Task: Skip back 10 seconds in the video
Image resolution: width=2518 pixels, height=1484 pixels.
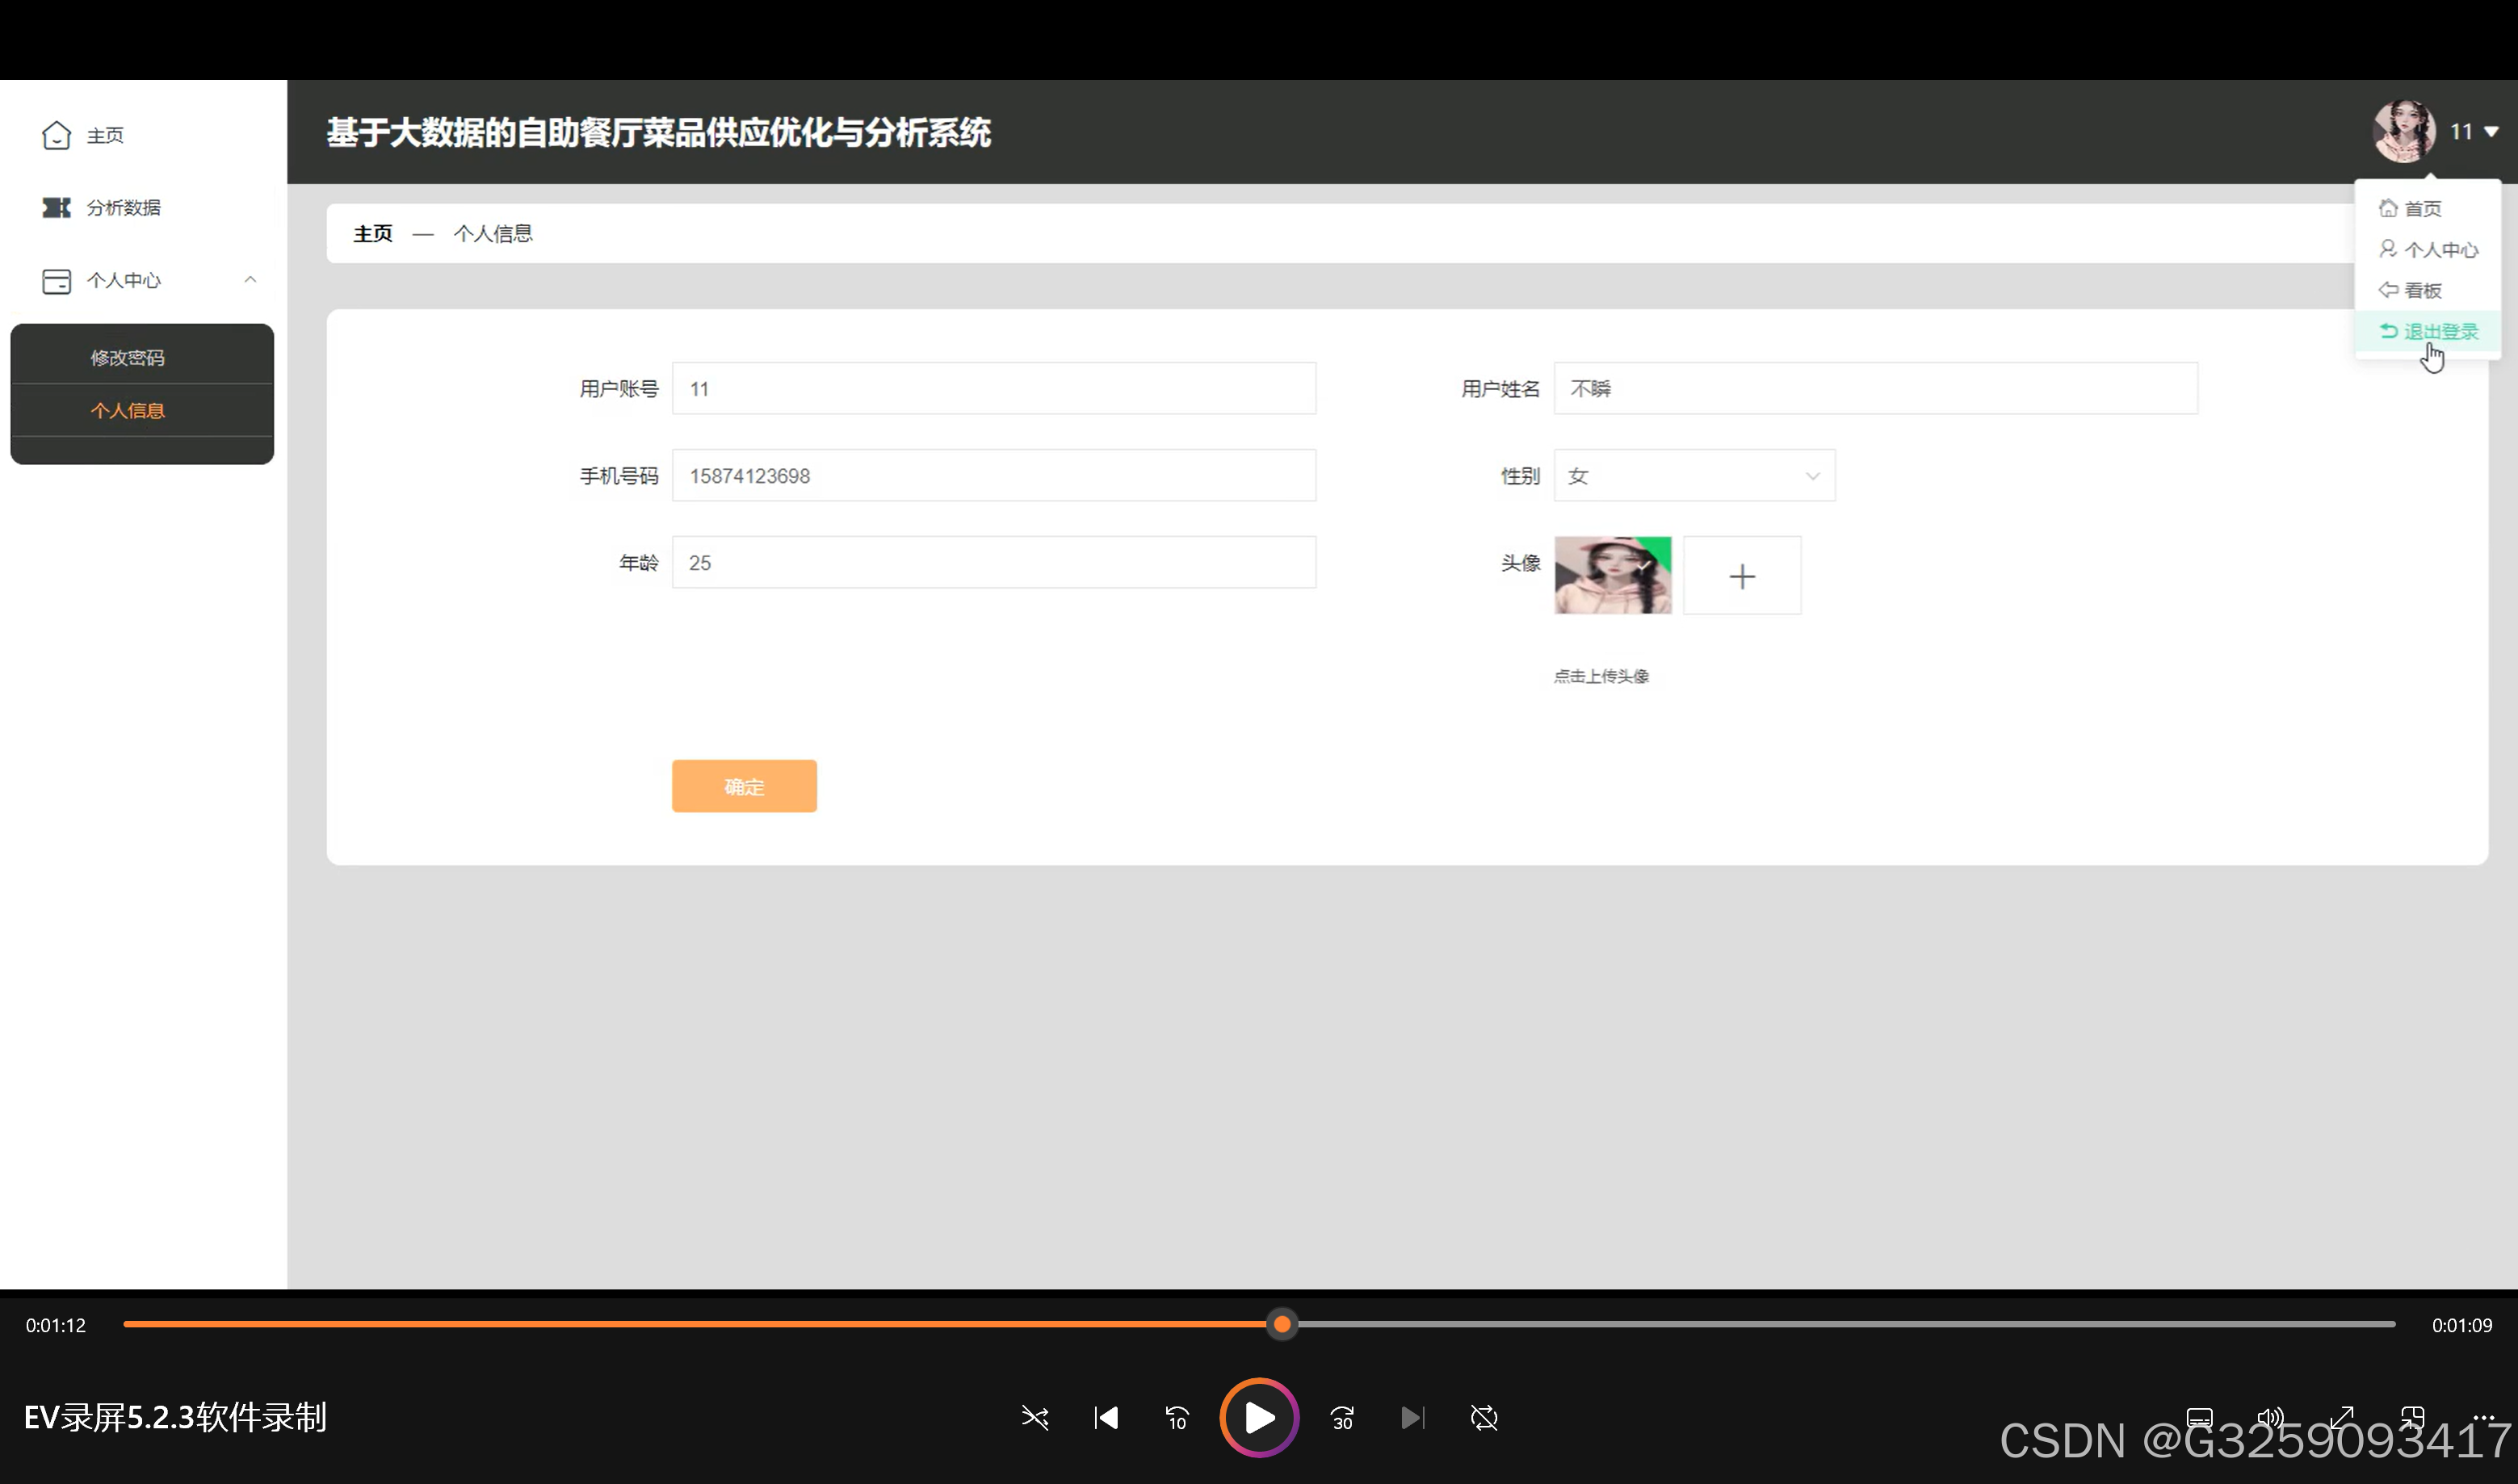Action: click(x=1177, y=1418)
